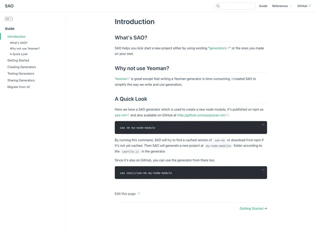Focus the search input field
This screenshot has height=235, width=316.
tap(237, 6)
